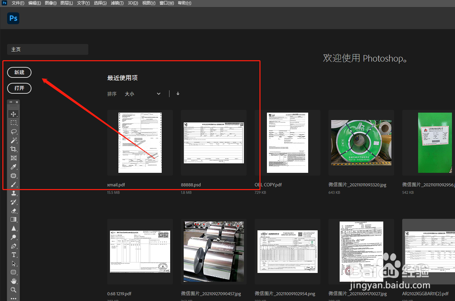Viewport: 455px width, 301px height.
Task: Open the 窗口(W) menu
Action: 167,3
